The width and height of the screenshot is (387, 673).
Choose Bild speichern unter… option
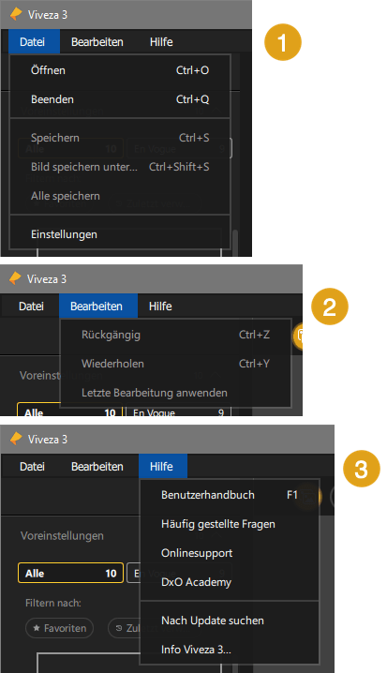[120, 167]
